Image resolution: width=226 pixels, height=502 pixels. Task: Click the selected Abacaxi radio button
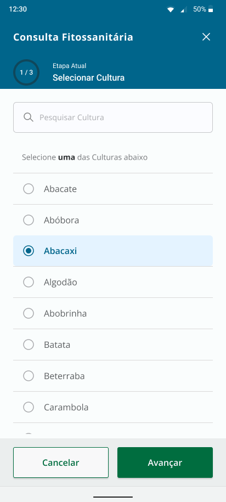(x=29, y=251)
